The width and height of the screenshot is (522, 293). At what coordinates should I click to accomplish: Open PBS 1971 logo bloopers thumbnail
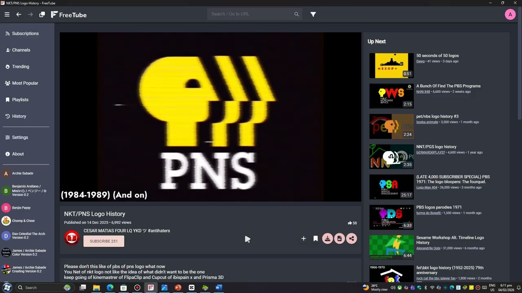coord(391,187)
